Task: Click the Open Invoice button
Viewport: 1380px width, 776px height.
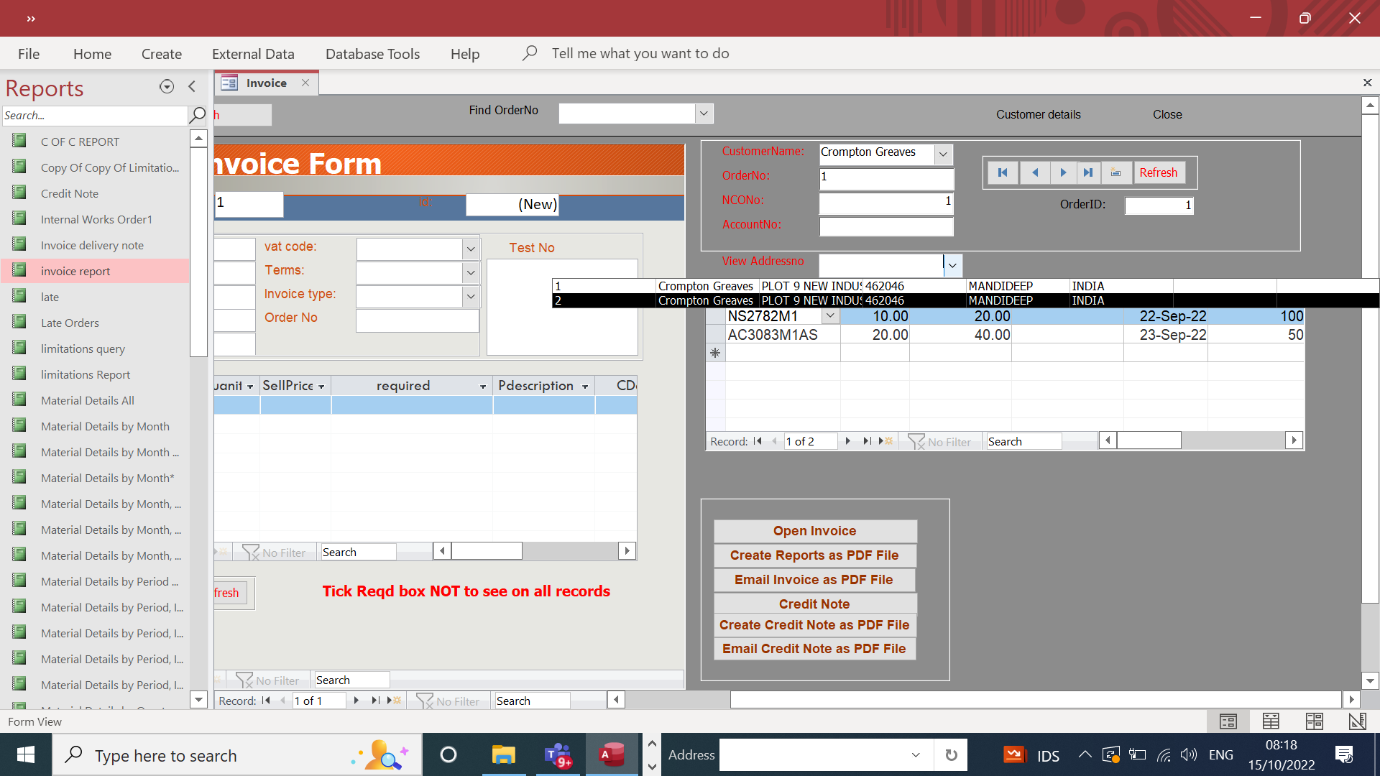Action: (814, 531)
